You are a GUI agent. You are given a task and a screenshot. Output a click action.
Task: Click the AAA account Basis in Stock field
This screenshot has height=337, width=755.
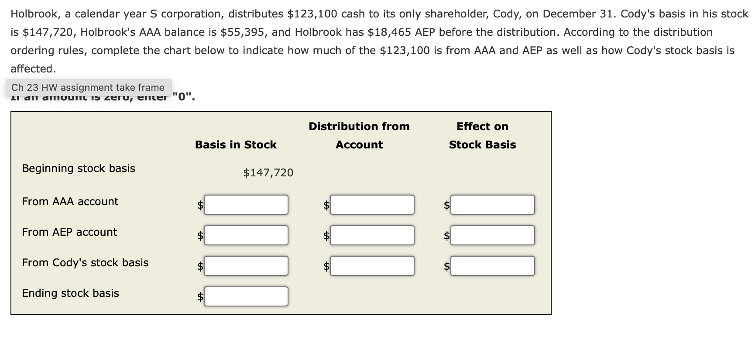tap(246, 205)
